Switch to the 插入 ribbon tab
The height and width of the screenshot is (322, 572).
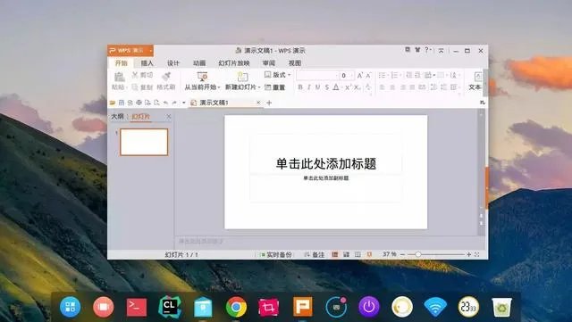[x=147, y=63]
